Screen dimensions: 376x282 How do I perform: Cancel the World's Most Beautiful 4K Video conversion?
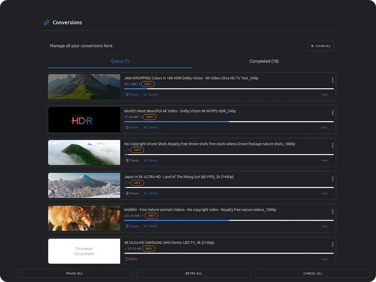click(151, 127)
